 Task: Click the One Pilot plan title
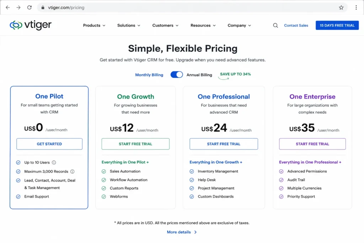click(x=49, y=96)
